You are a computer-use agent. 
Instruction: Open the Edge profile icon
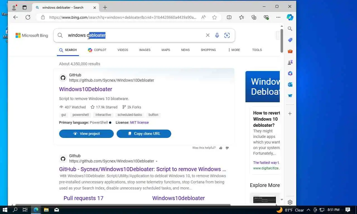coord(14,7)
